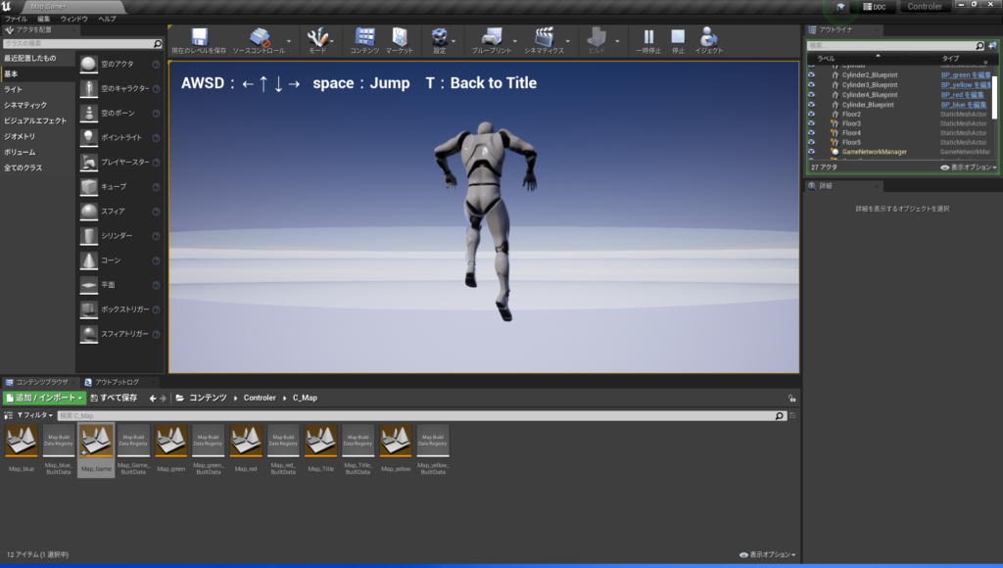Click the green Add/Import button
The width and height of the screenshot is (1003, 568).
click(x=43, y=399)
